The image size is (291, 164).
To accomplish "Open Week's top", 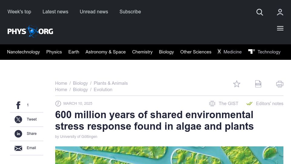I will click(19, 12).
